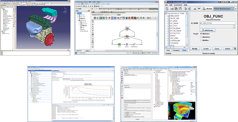
Task: Collapse Optimization Definition in TOSCA Fluid tree
Action: click(x=29, y=88)
